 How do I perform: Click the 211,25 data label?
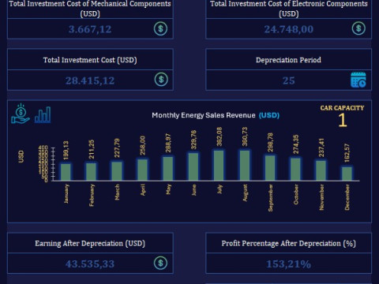point(92,149)
